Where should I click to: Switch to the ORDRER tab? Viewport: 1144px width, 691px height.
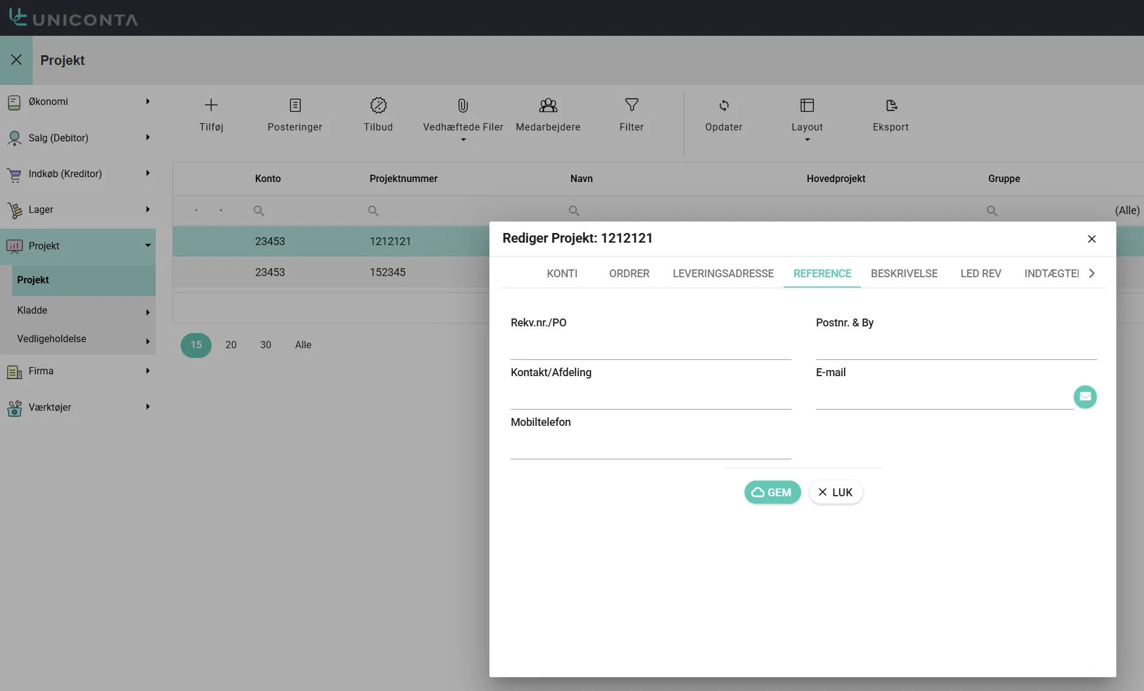[629, 274]
